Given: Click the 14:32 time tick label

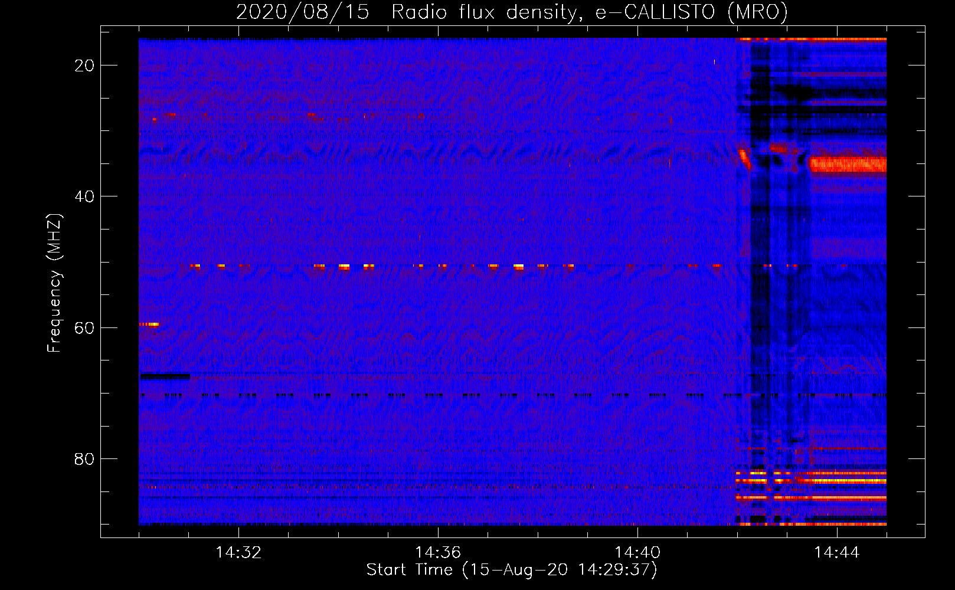Looking at the screenshot, I should (x=238, y=553).
